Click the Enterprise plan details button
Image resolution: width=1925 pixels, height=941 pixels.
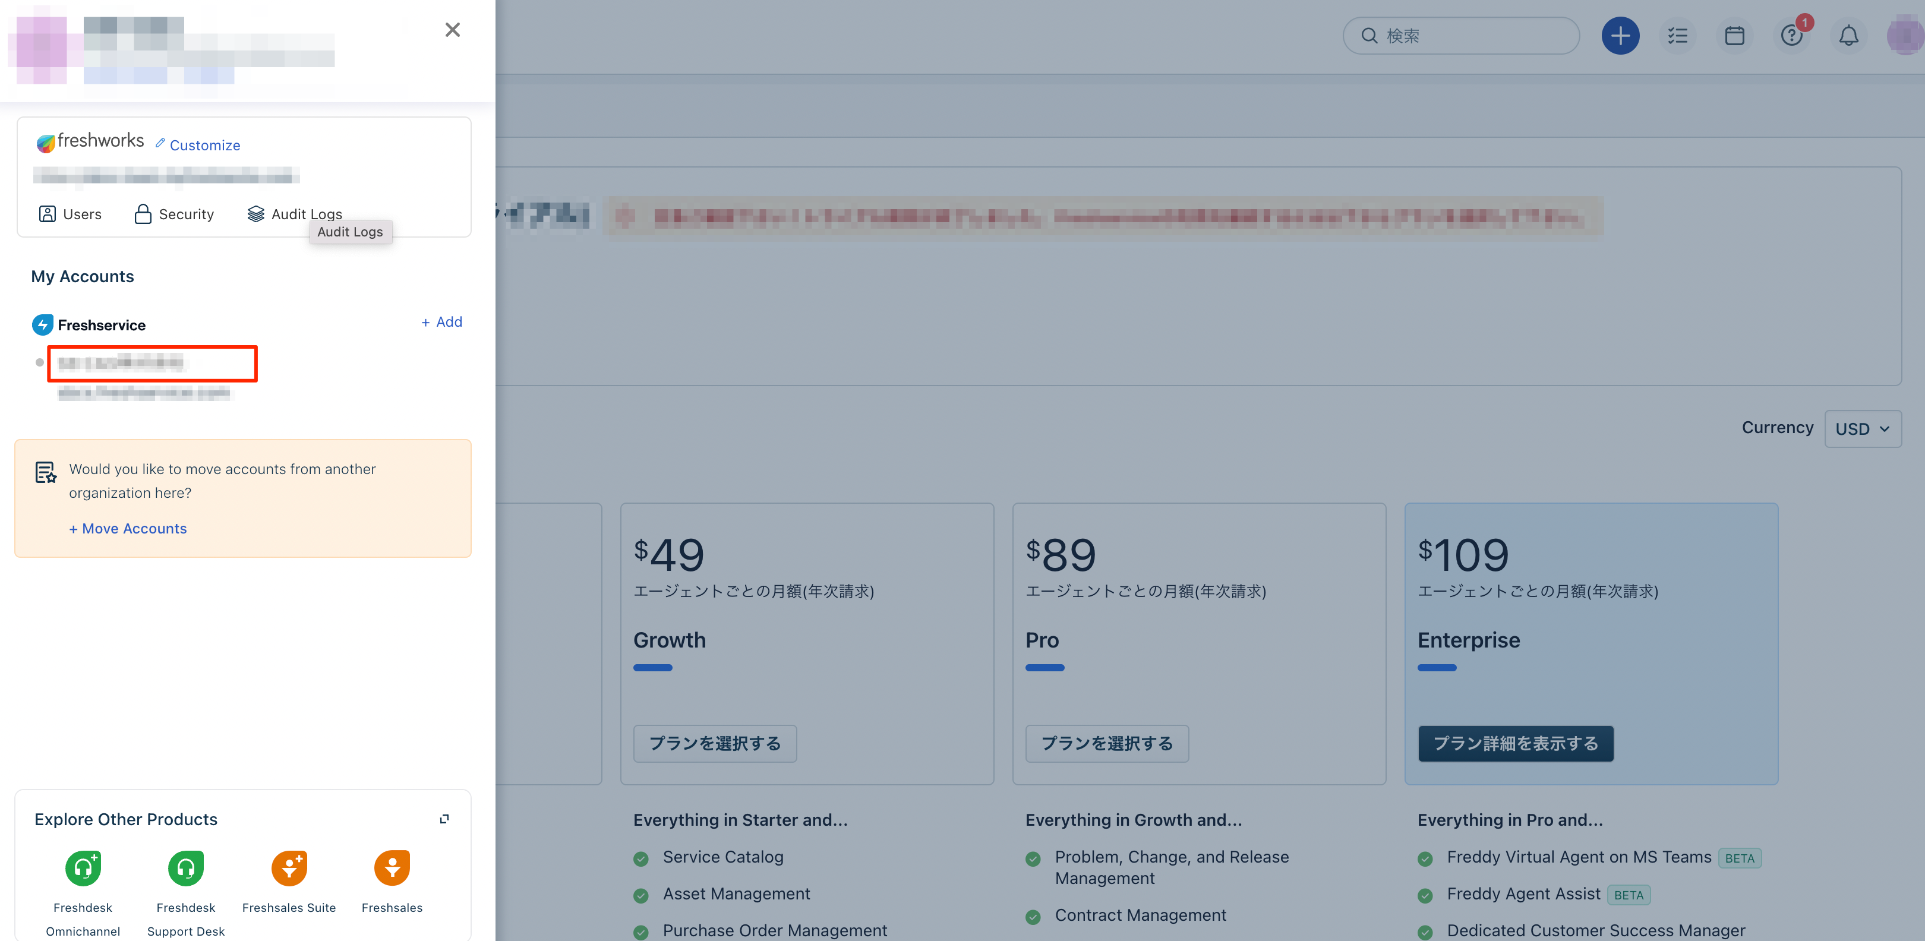coord(1514,744)
